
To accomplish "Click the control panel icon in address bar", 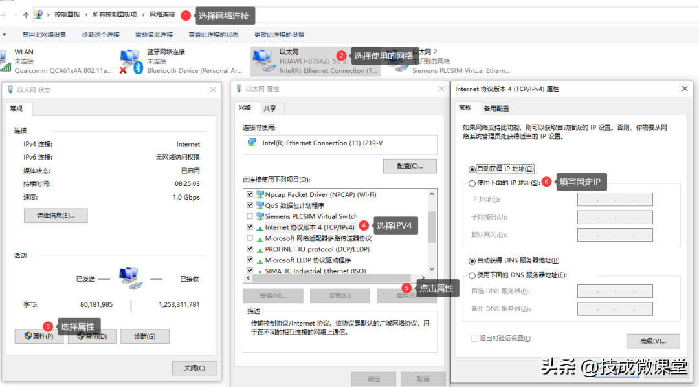I will [39, 14].
